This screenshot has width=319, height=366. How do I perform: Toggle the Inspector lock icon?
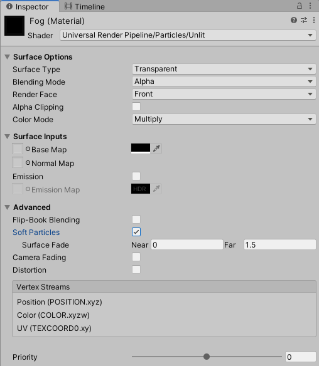[300, 6]
